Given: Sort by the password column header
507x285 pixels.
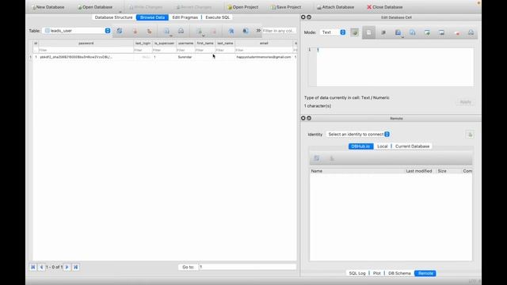Looking at the screenshot, I should 86,44.
